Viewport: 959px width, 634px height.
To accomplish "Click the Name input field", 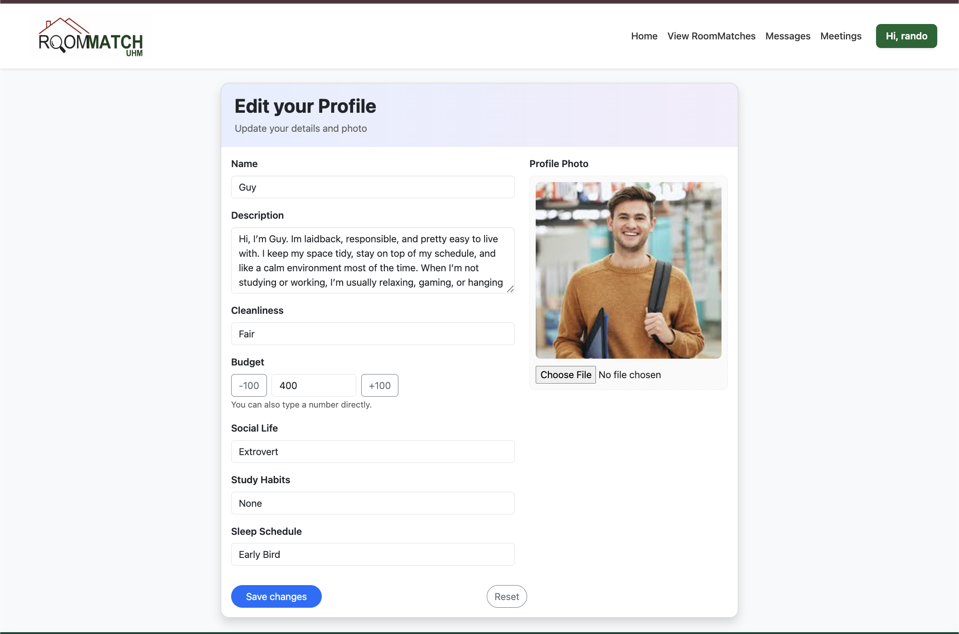I will point(373,187).
